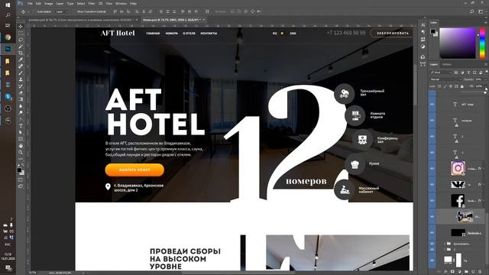Open the blend mode Normal dropdown
This screenshot has width=489, height=275.
pyautogui.click(x=445, y=79)
